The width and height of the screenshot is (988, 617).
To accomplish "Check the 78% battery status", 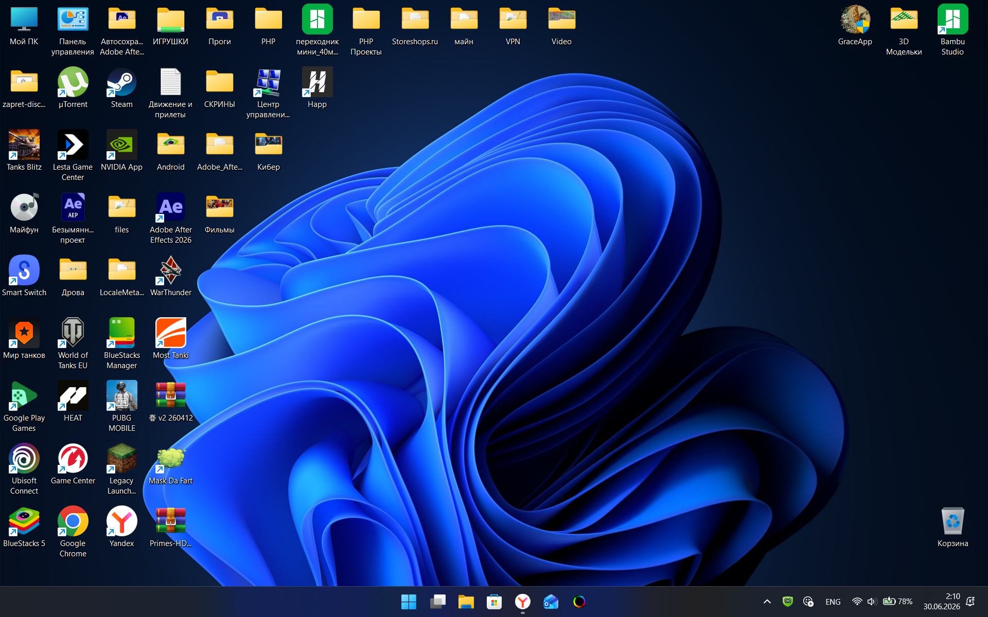I will pyautogui.click(x=897, y=602).
